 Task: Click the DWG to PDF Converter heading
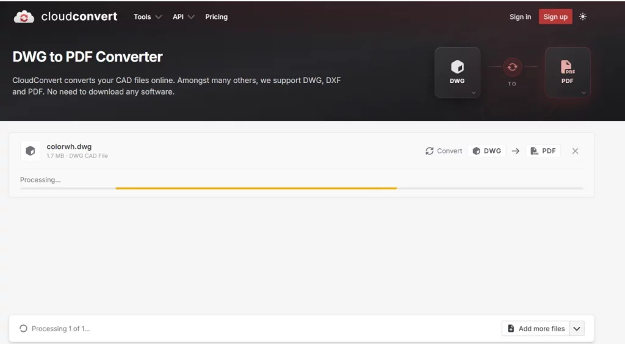point(87,57)
